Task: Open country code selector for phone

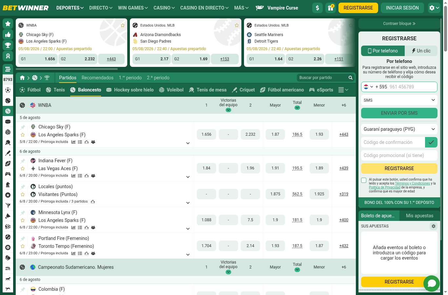Action: point(368,87)
